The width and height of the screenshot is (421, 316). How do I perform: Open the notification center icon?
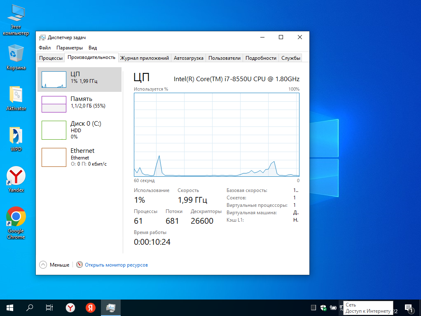point(409,307)
